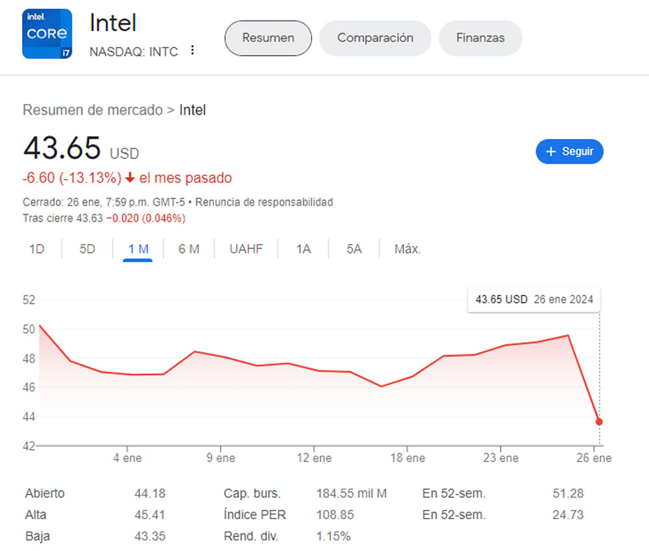Follow the stock with the Seguir button

click(x=570, y=151)
